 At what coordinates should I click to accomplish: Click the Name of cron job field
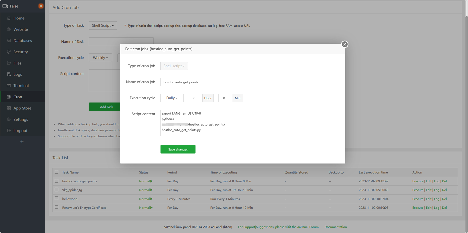pos(192,82)
